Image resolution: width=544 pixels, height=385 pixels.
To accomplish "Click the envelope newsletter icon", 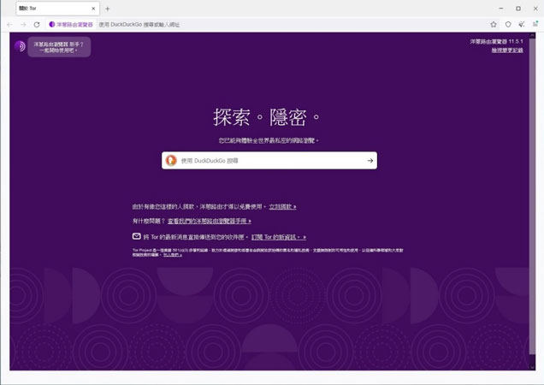I will [x=136, y=236].
